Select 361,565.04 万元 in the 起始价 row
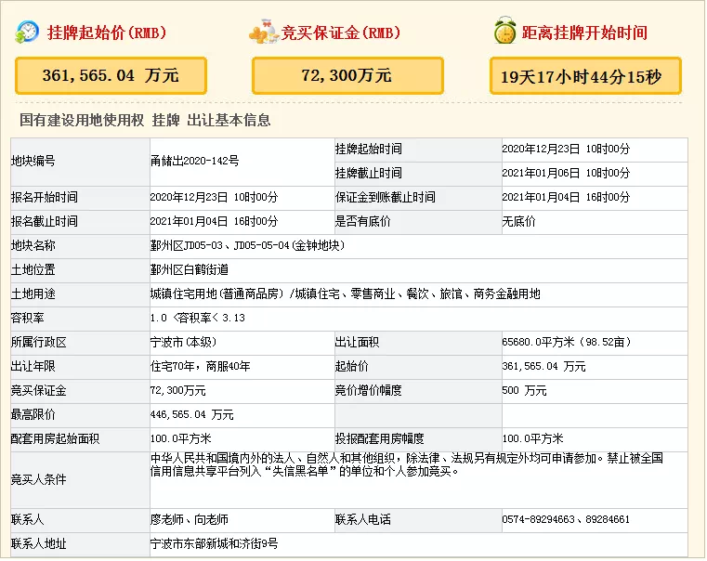 (x=544, y=366)
